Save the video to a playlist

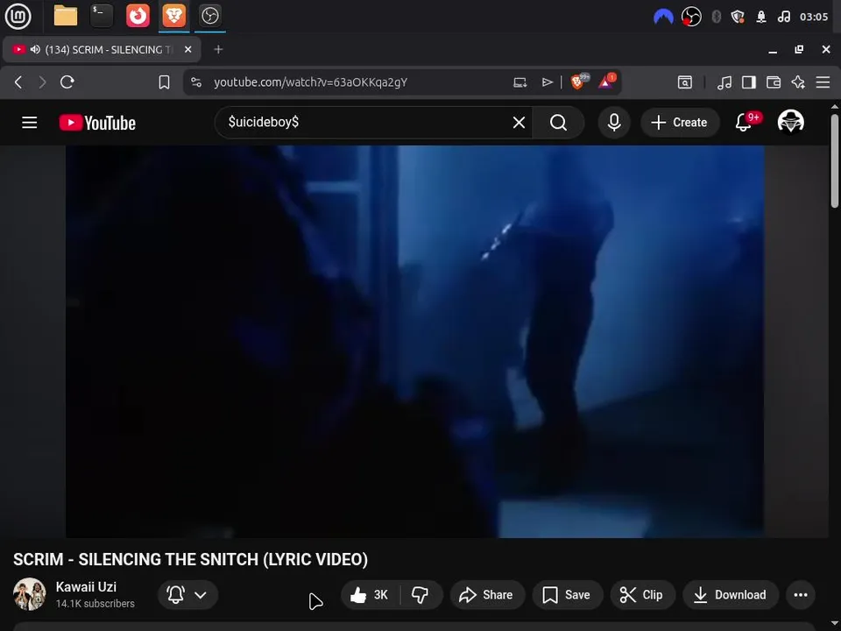click(x=568, y=594)
